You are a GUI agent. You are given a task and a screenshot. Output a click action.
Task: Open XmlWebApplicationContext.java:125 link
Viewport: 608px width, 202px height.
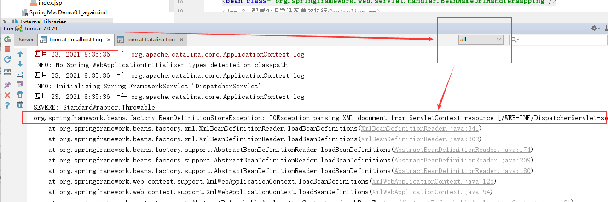coord(433,181)
